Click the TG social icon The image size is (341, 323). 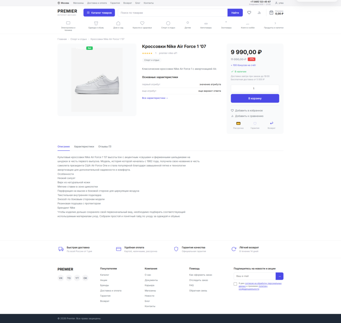69,278
